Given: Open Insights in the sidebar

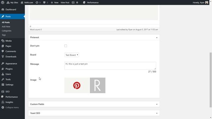Looking at the screenshot, I should coord(12,102).
